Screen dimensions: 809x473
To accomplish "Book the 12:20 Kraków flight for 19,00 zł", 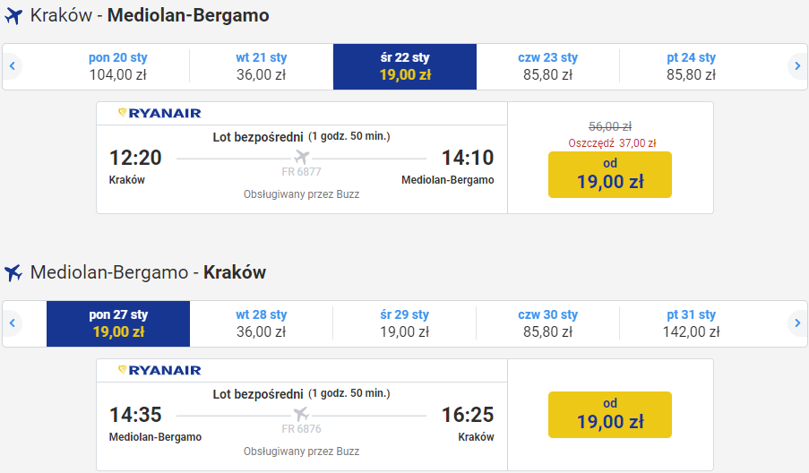I will 610,175.
